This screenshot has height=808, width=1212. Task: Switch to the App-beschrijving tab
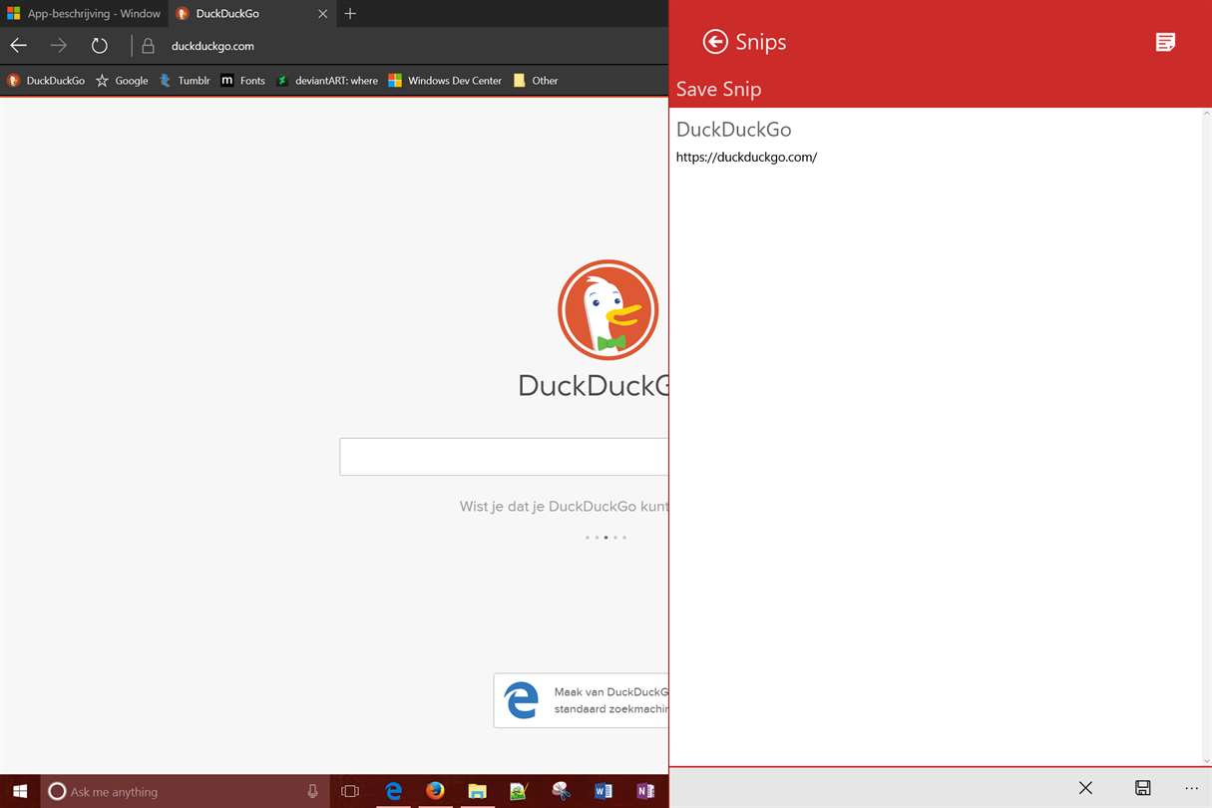(84, 14)
